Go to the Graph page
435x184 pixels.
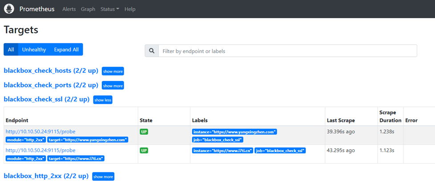[x=88, y=9]
